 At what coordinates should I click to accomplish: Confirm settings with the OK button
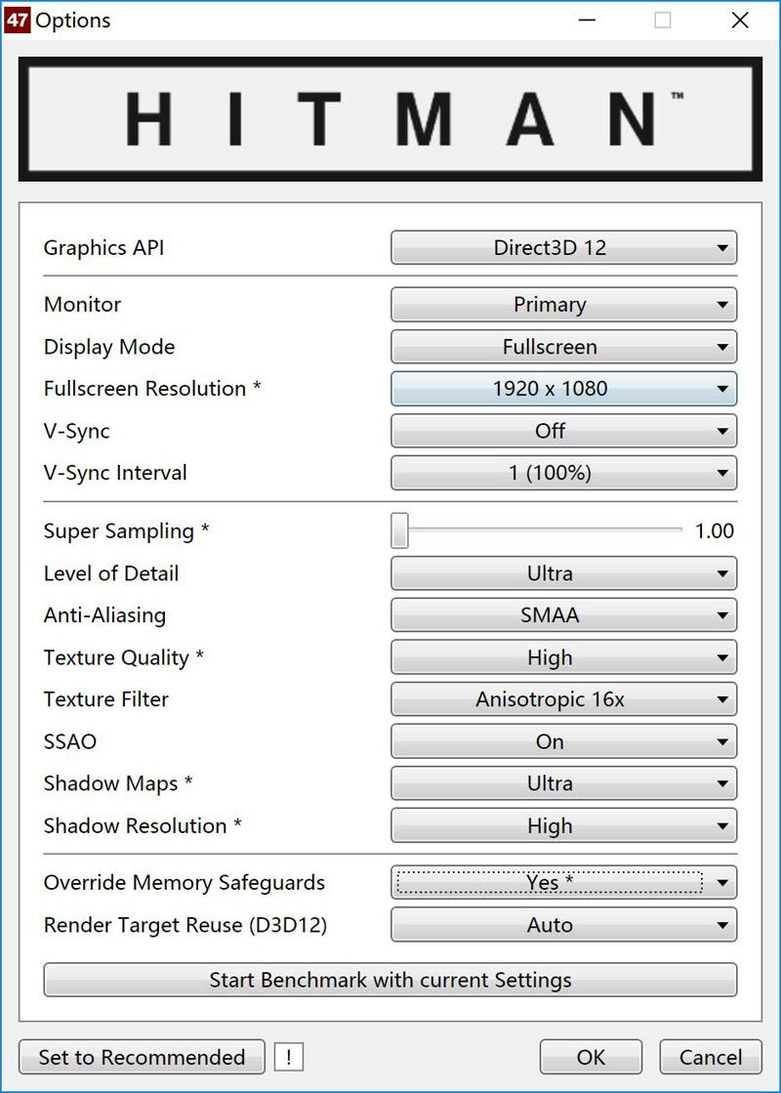tap(591, 1057)
